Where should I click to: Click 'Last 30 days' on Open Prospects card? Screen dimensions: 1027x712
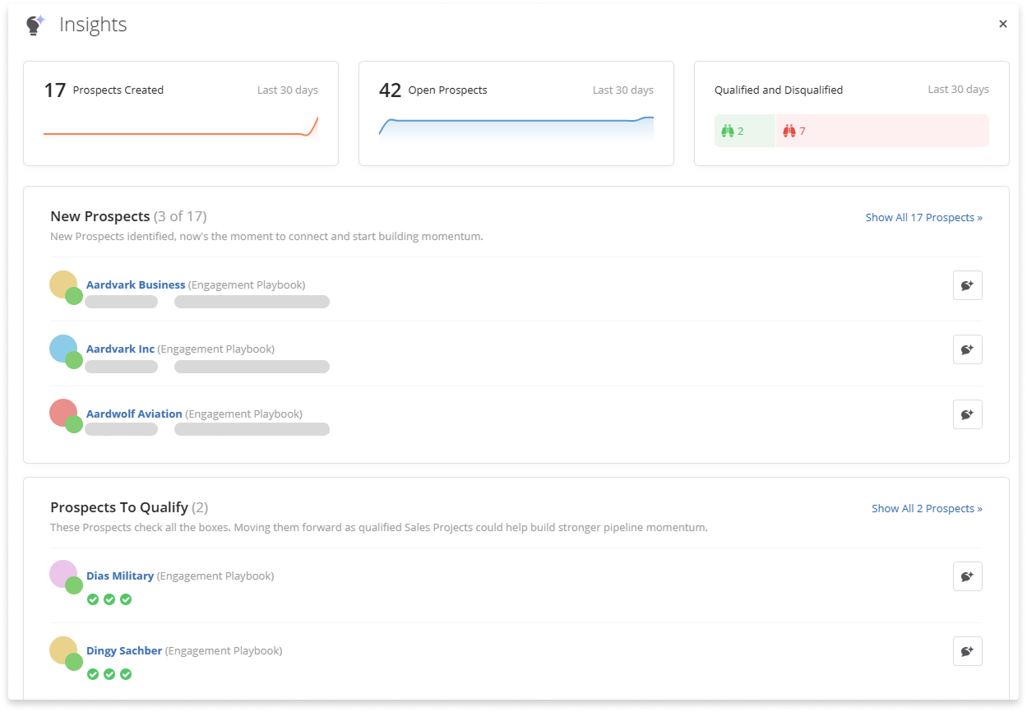pos(623,90)
